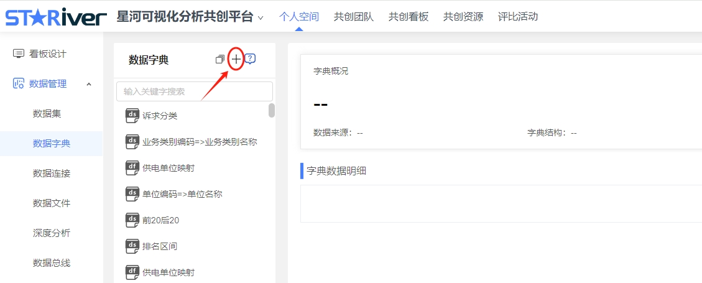702x283 pixels.
Task: Switch to the 共创团队 tab
Action: [354, 17]
